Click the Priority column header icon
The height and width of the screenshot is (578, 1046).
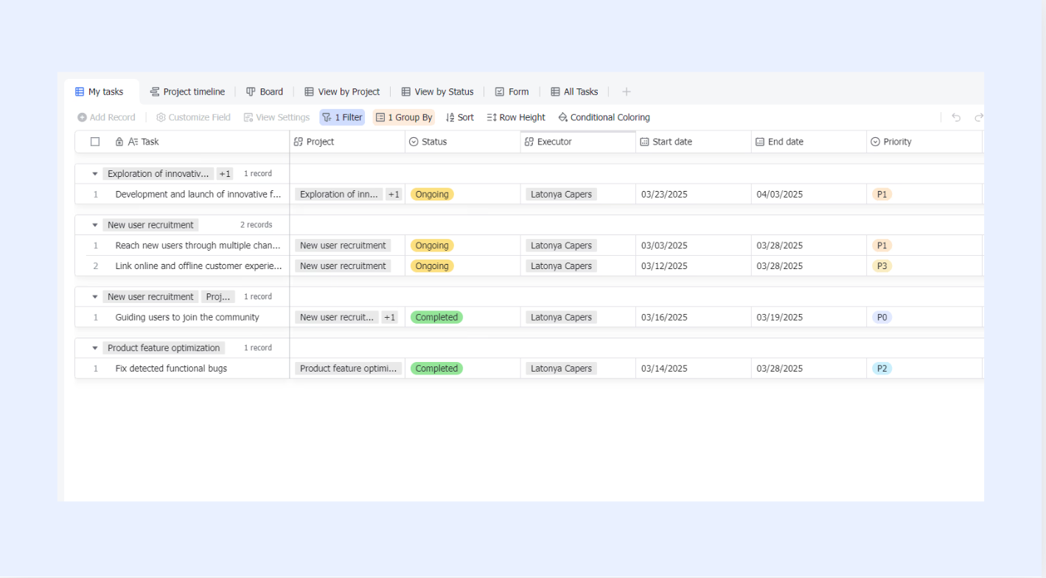click(876, 142)
